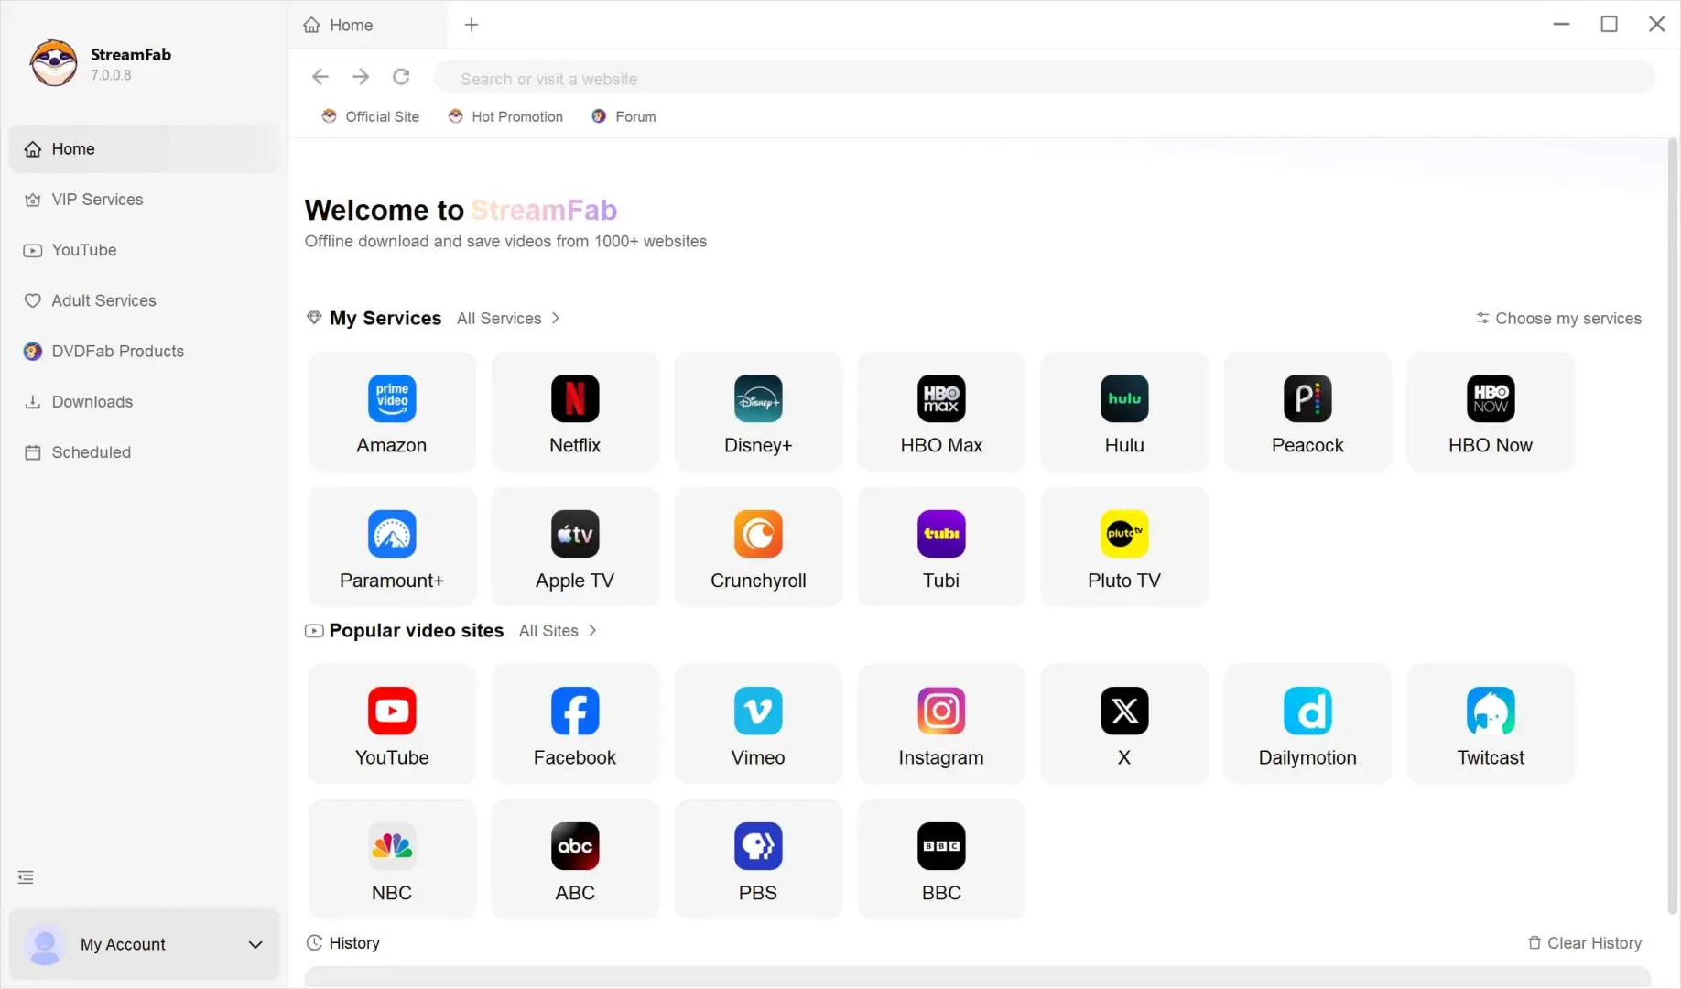Launch the Disney+ service
Screen dimensions: 1681x989
tap(758, 412)
